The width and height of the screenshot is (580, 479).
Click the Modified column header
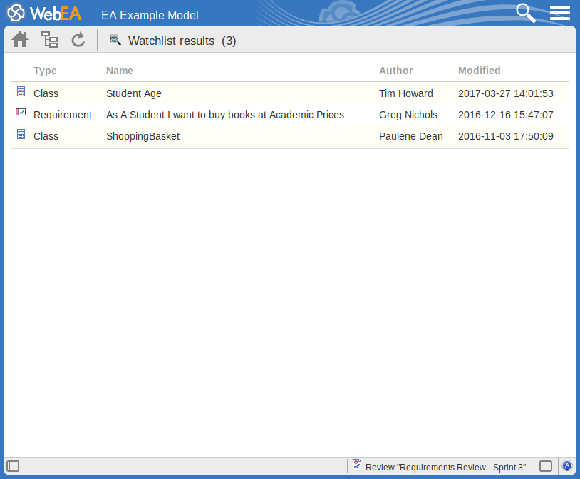tap(479, 71)
